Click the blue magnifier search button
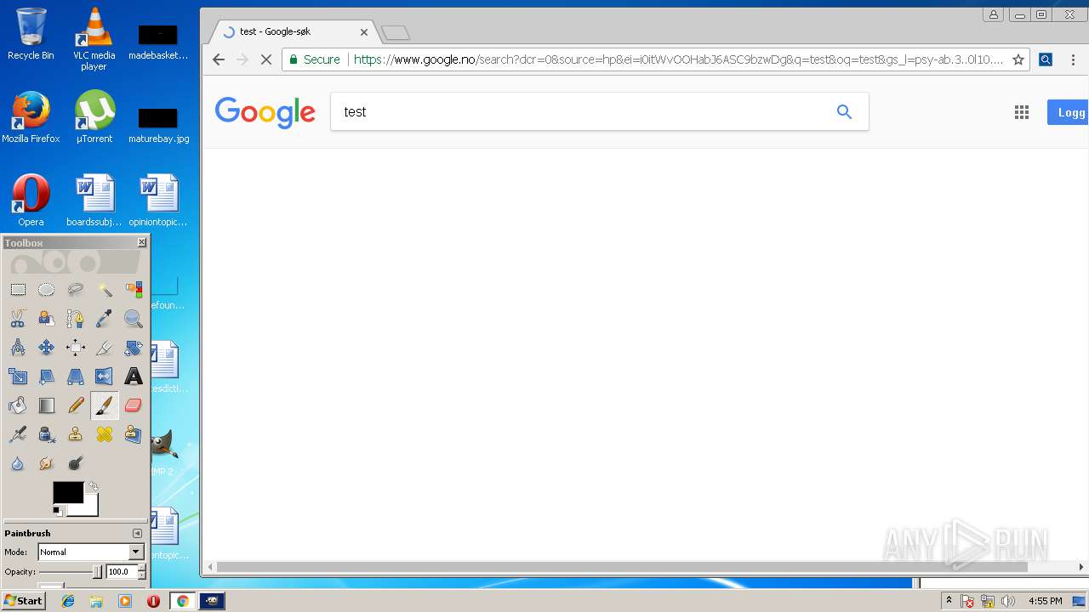 pos(844,111)
